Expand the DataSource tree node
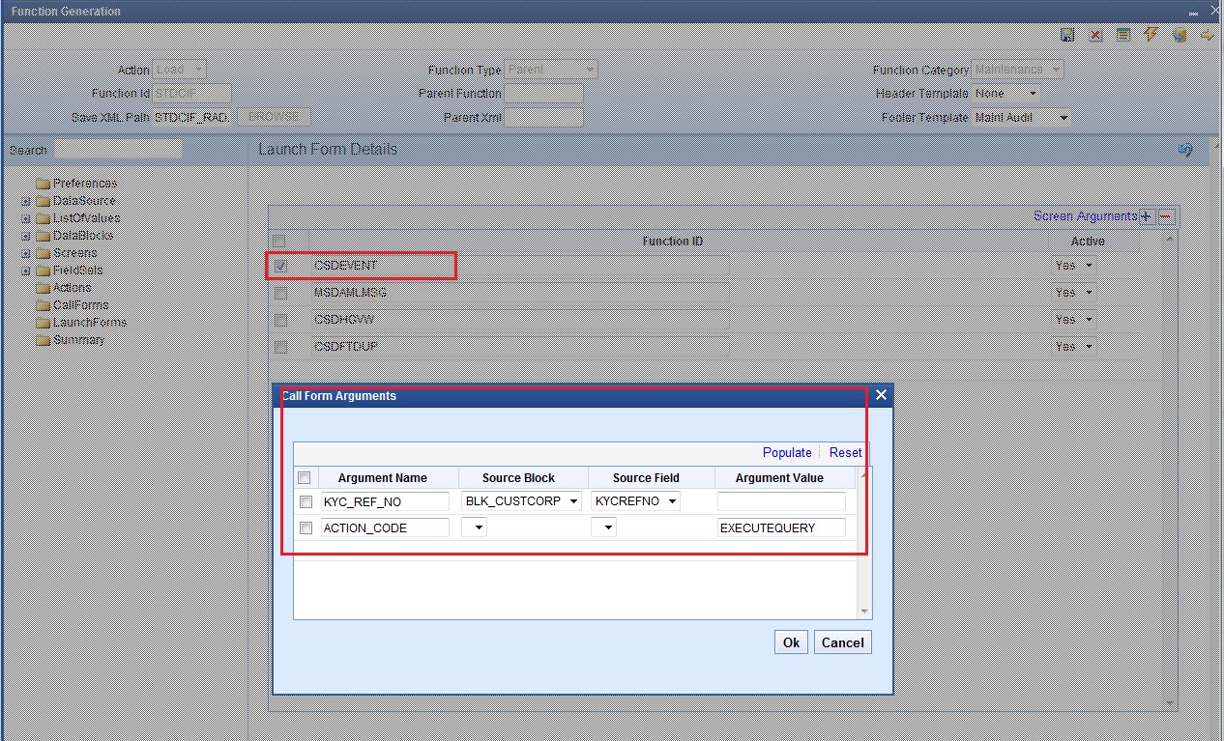1224x741 pixels. click(x=26, y=202)
